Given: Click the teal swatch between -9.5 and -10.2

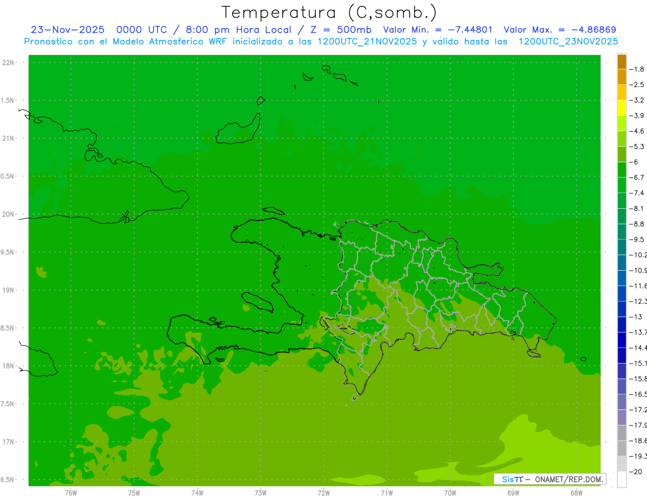Looking at the screenshot, I should 622,247.
